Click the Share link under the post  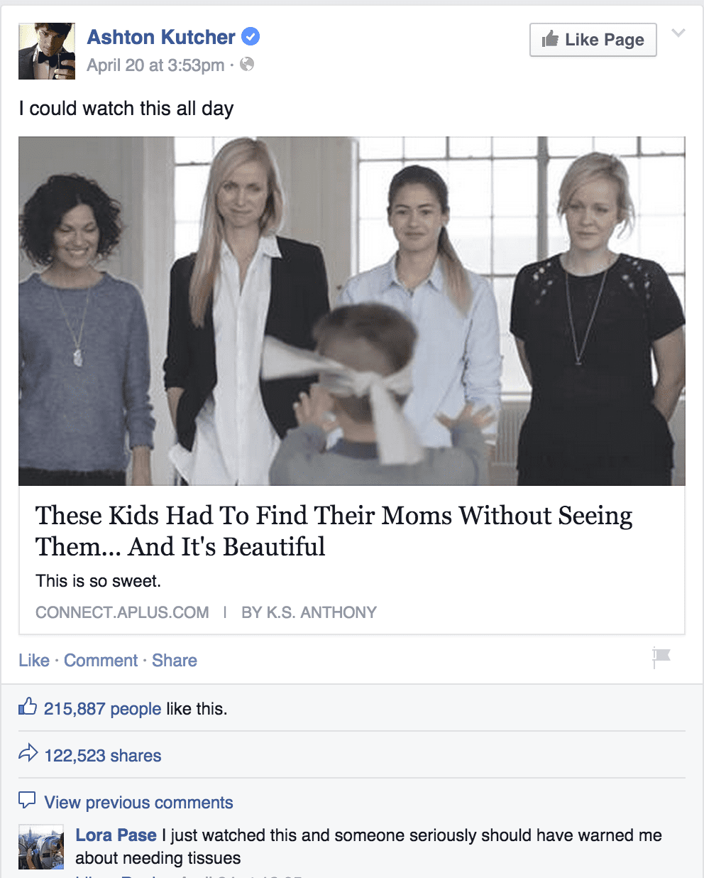pos(175,661)
